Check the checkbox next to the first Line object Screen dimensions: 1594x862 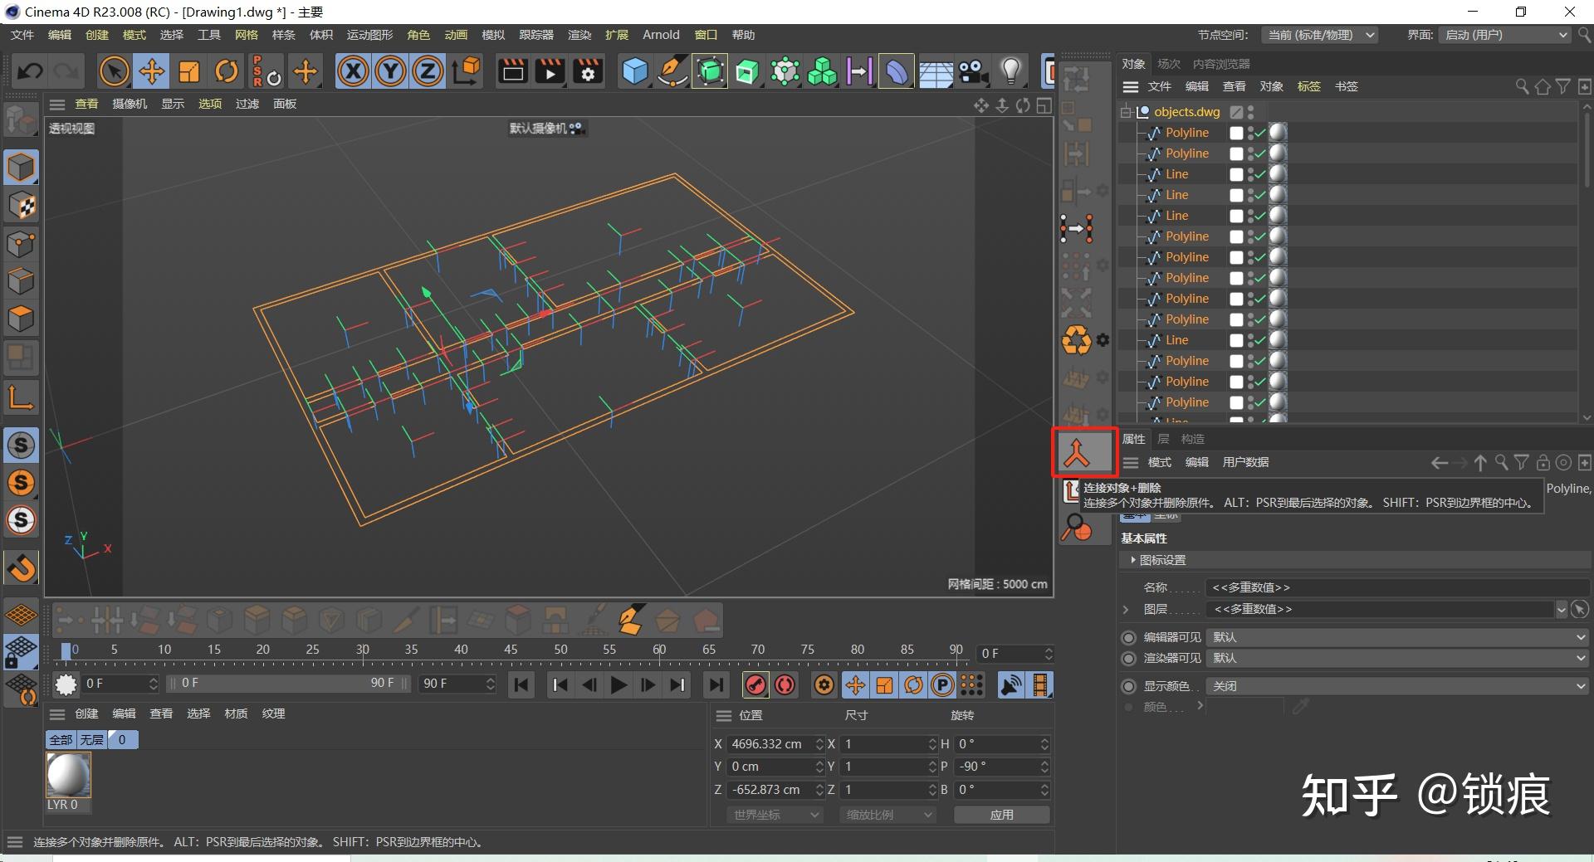coord(1236,173)
